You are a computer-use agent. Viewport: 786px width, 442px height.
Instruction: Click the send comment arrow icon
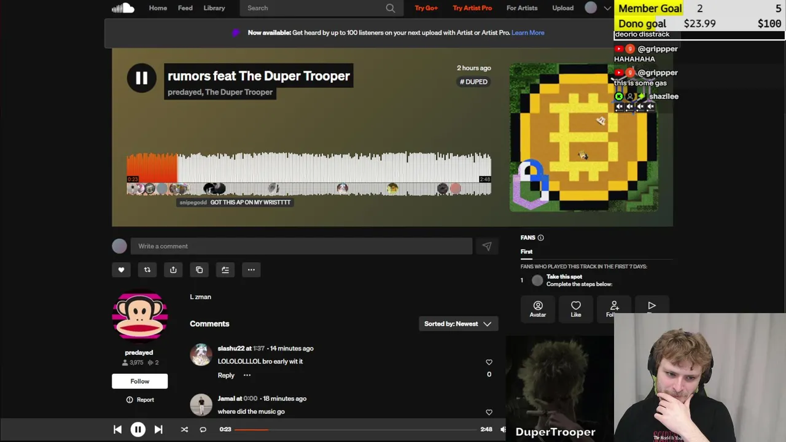point(487,246)
